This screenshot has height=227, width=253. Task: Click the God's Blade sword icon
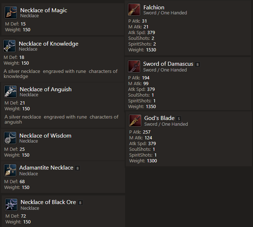pos(135,121)
